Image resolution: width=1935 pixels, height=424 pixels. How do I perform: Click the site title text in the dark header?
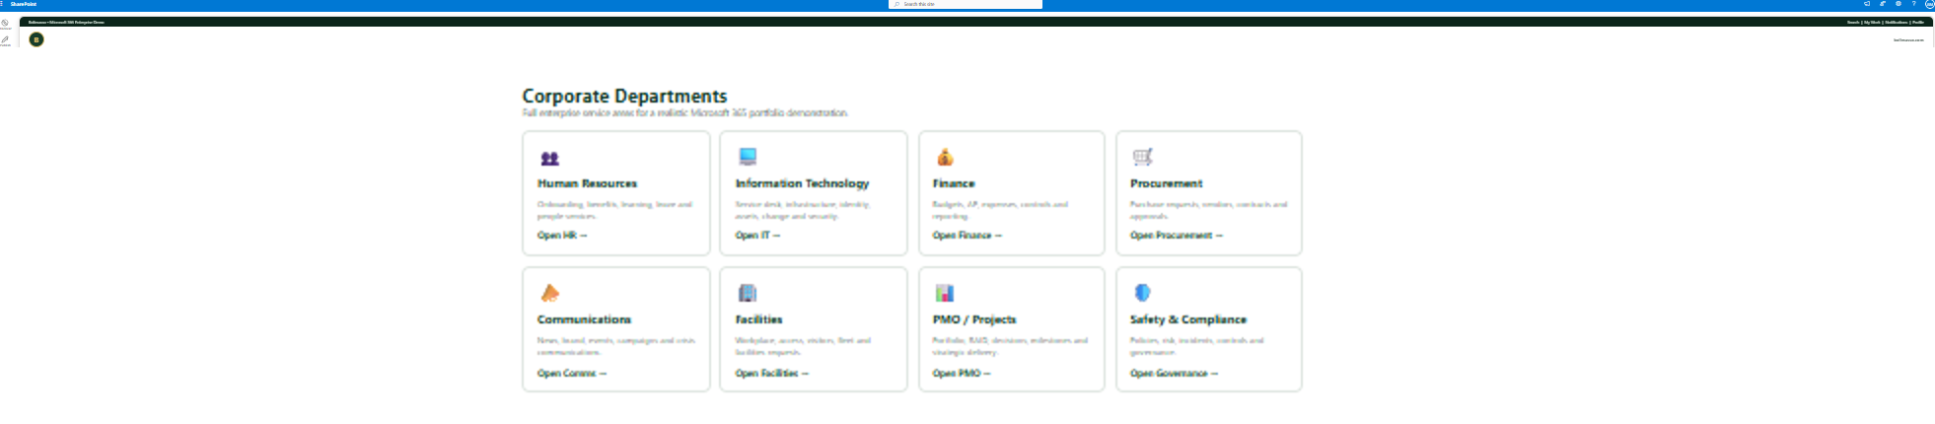[66, 22]
